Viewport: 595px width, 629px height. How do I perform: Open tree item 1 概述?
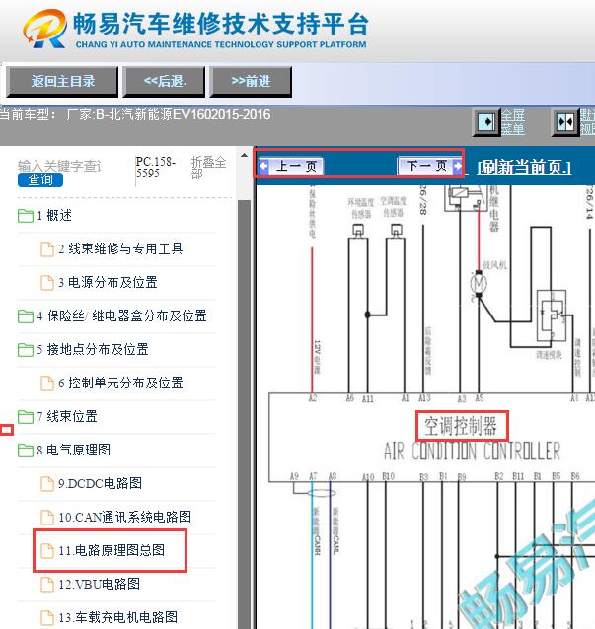coord(54,215)
